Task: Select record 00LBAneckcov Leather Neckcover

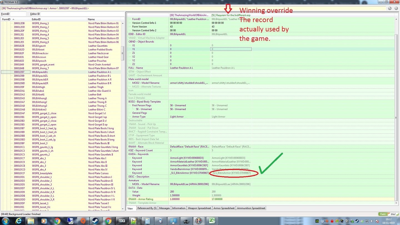Action: pyautogui.click(x=61, y=53)
